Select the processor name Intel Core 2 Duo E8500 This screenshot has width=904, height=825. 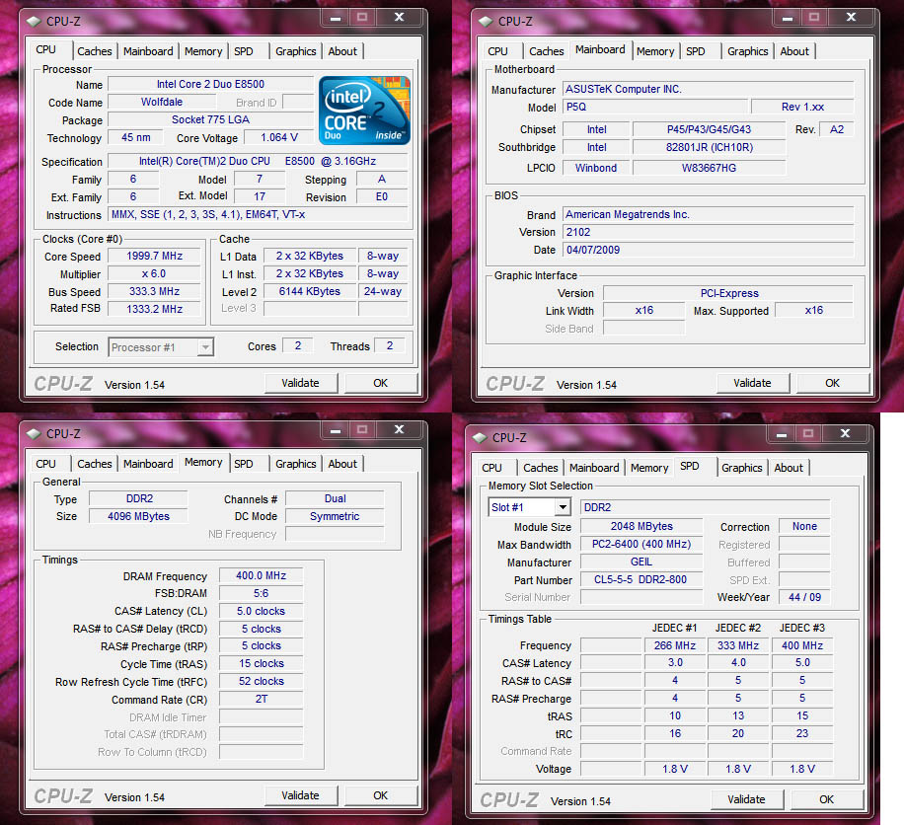tap(210, 84)
